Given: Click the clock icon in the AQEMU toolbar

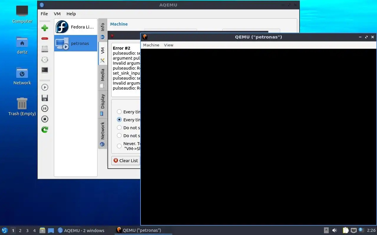Looking at the screenshot, I should (x=45, y=60).
